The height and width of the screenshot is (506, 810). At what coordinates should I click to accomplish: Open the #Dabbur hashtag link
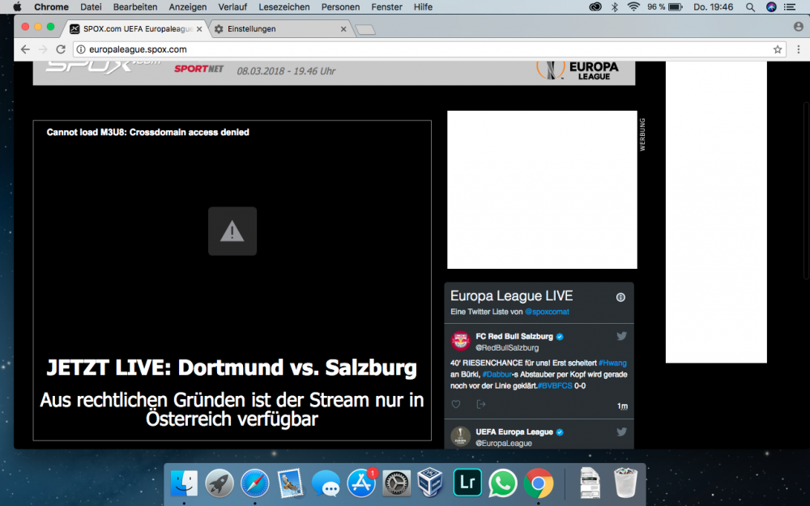(497, 374)
